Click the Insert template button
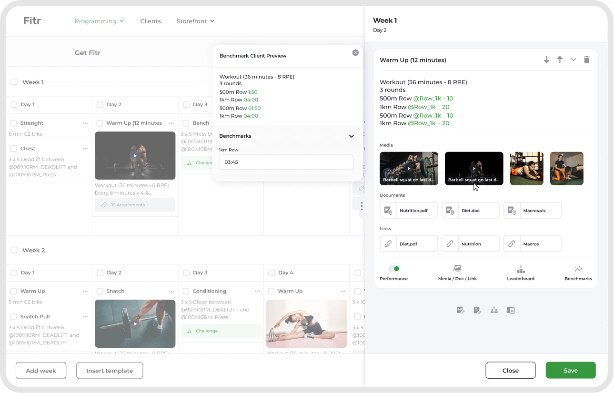This screenshot has height=393, width=614. (x=110, y=371)
